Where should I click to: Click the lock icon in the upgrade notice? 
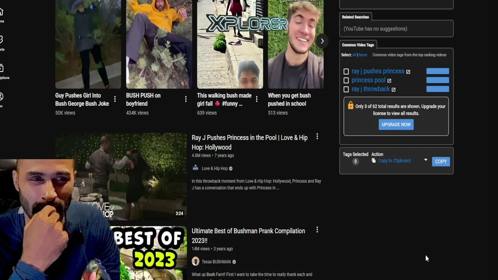(x=351, y=105)
